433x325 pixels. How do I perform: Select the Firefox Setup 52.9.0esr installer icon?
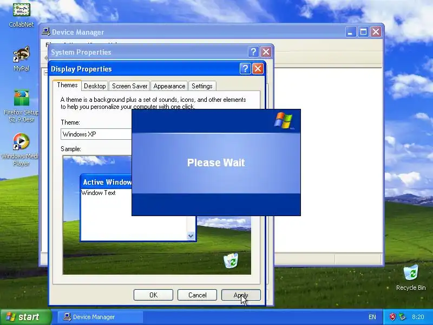21,106
